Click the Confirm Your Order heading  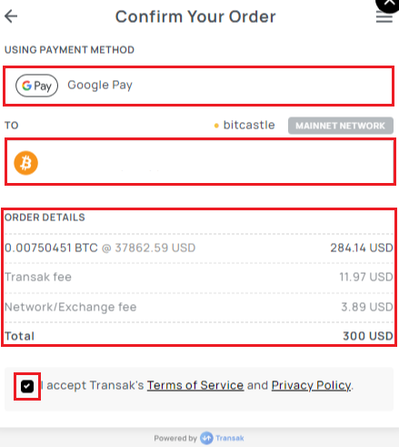pyautogui.click(x=195, y=16)
